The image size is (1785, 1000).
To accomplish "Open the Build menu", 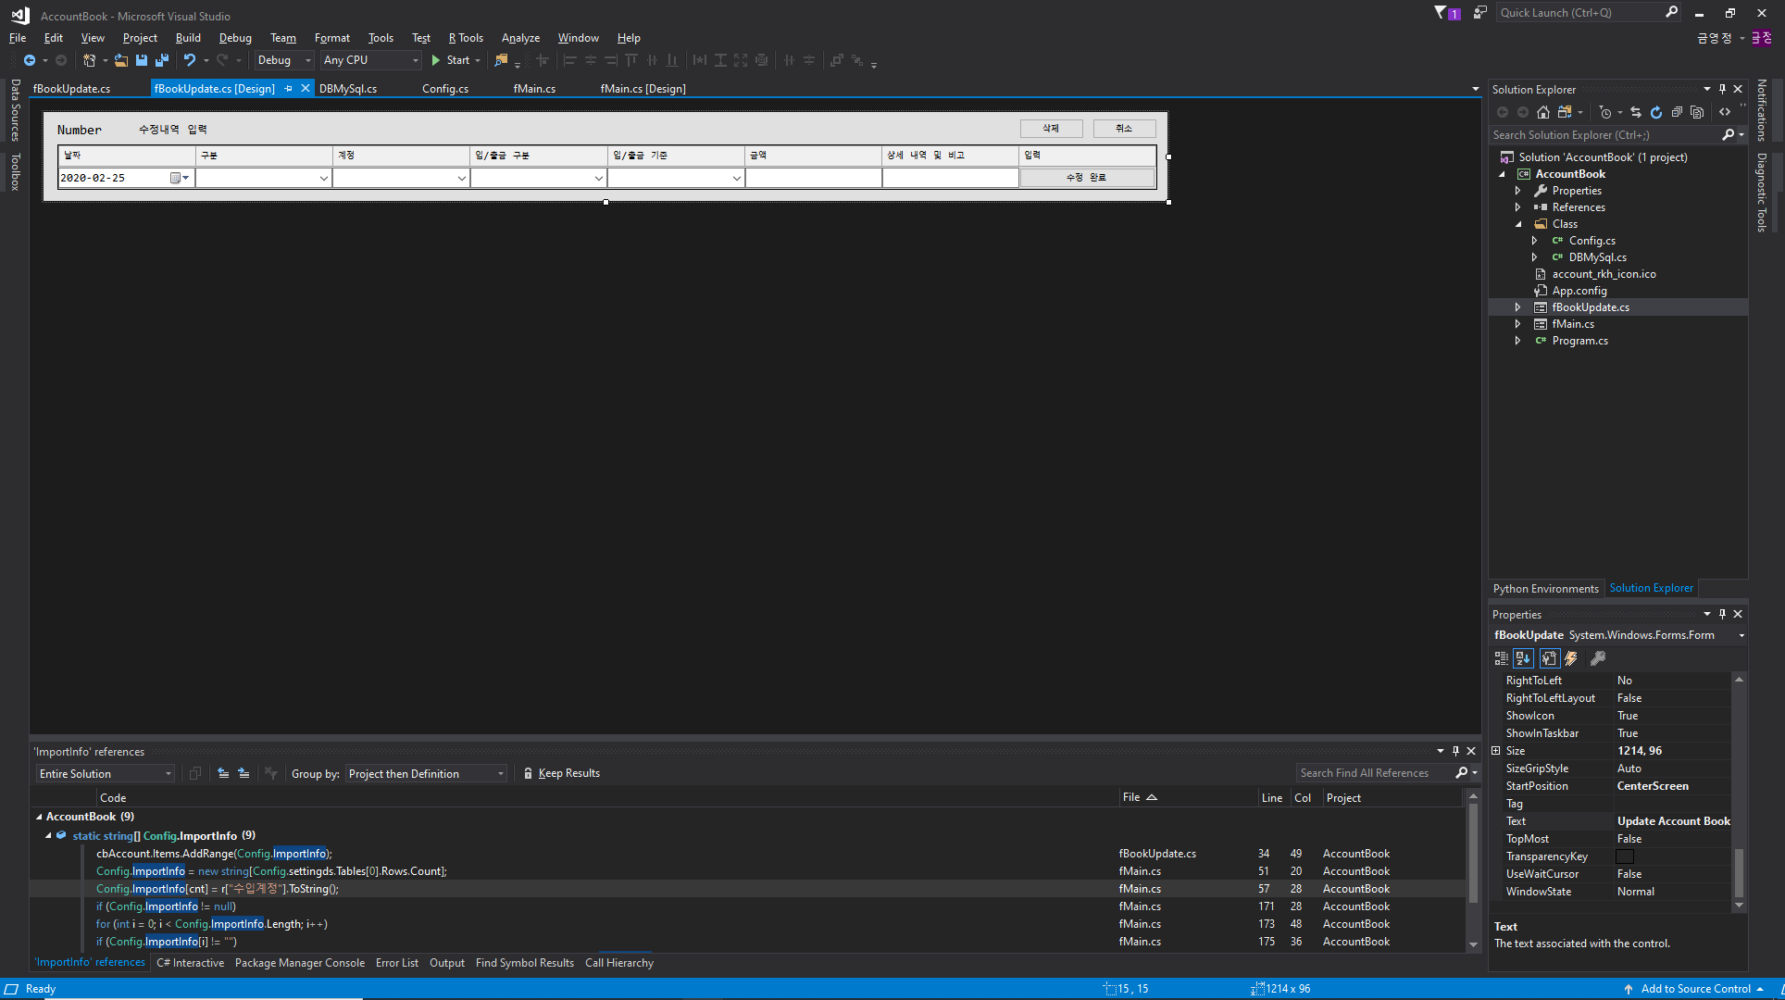I will pos(188,38).
